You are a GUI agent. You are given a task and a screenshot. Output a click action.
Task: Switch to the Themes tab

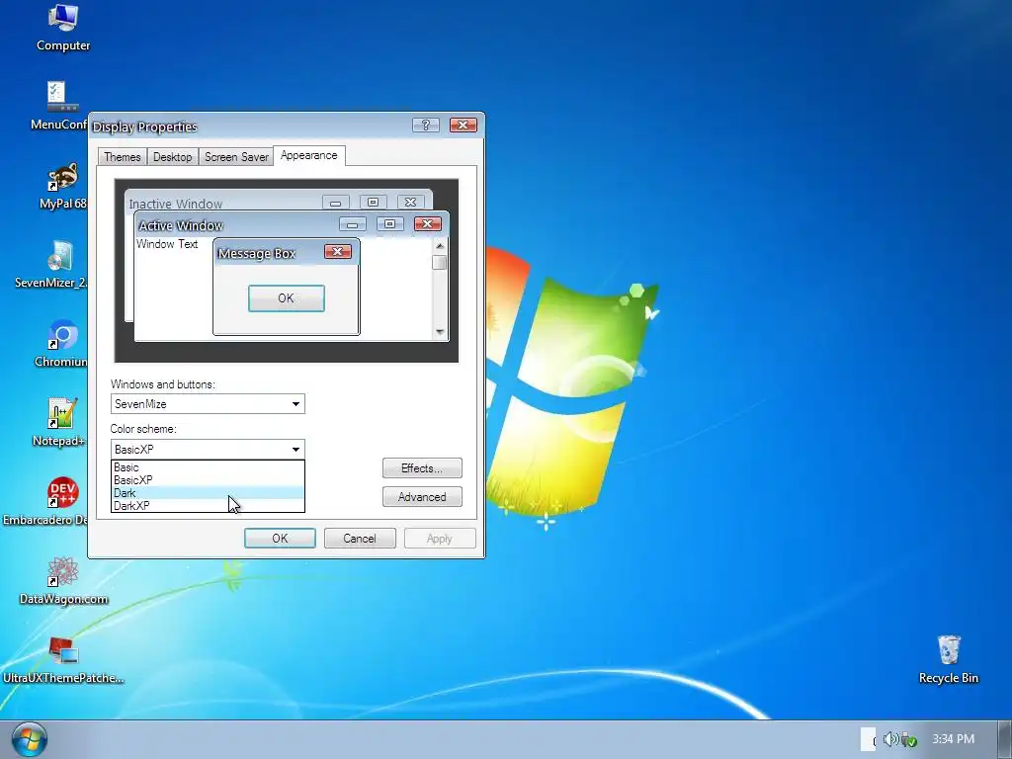click(x=122, y=157)
